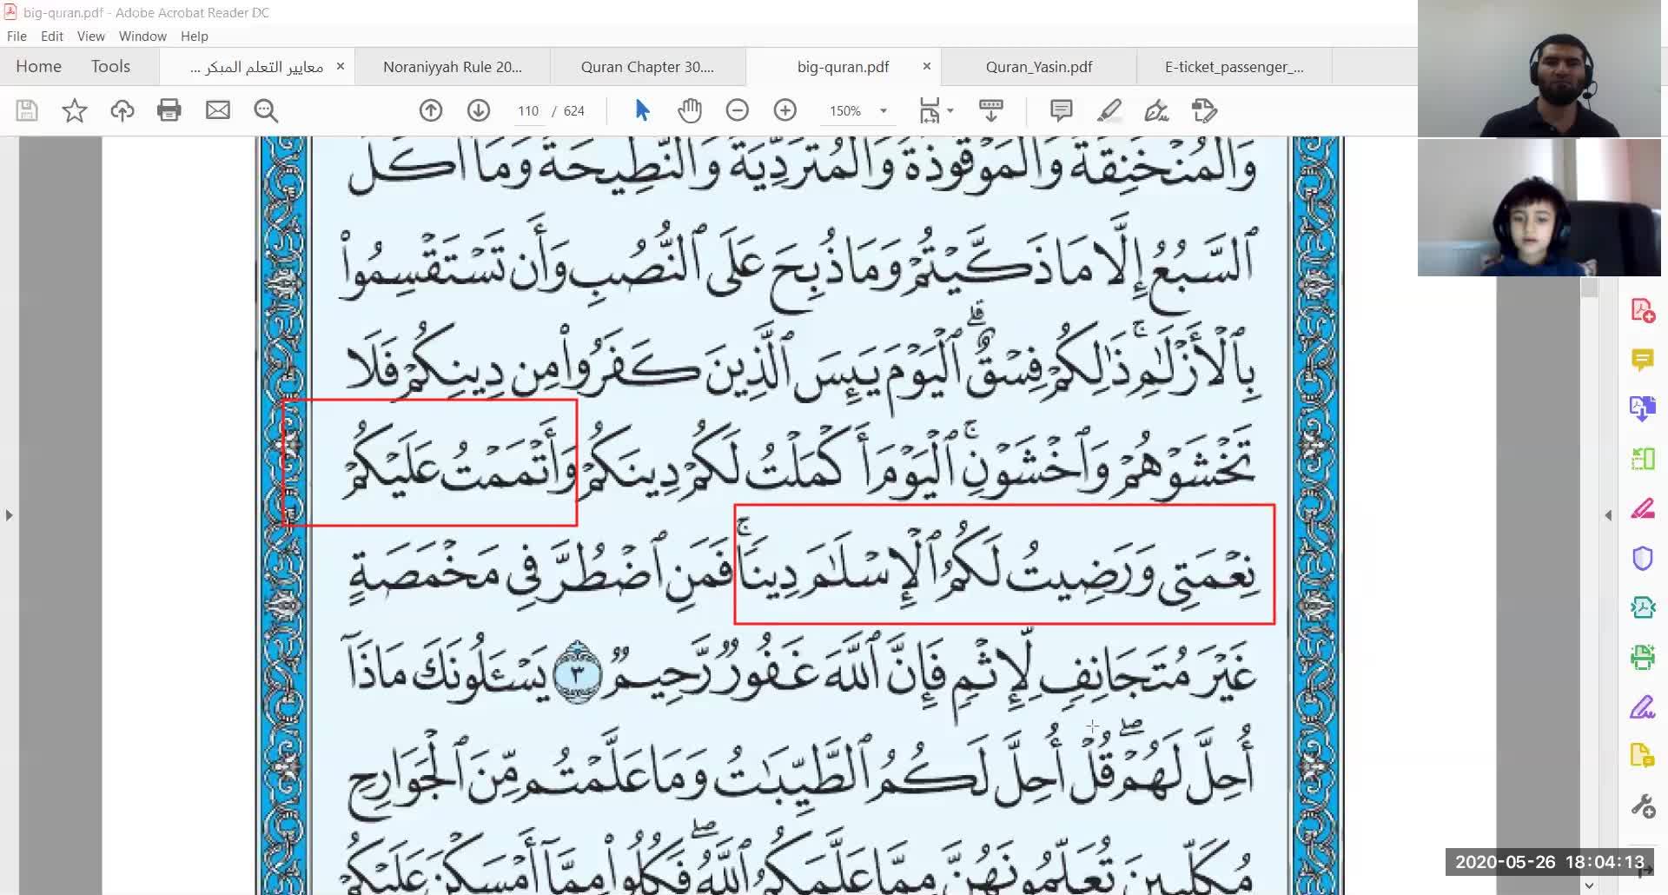
Task: Open More Tools wrench in right pane
Action: point(1642,806)
